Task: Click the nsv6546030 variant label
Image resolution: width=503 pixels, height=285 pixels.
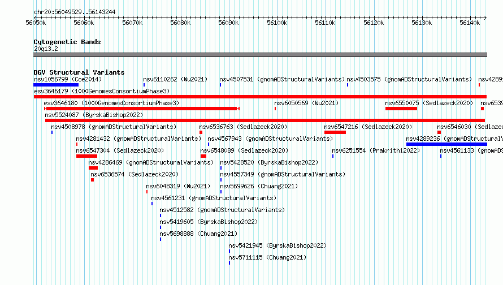Action: pos(470,127)
